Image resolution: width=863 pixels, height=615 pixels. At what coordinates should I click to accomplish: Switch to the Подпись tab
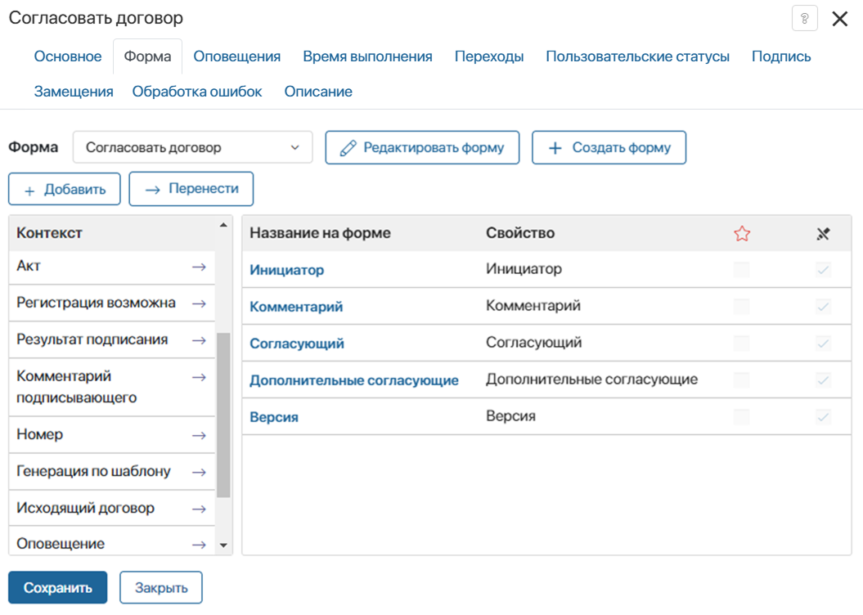point(781,56)
